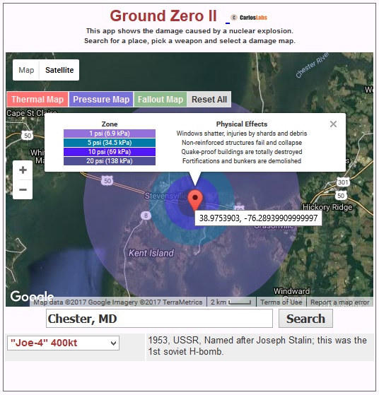
Task: Click the CarlosLabs logo
Action: [249, 18]
